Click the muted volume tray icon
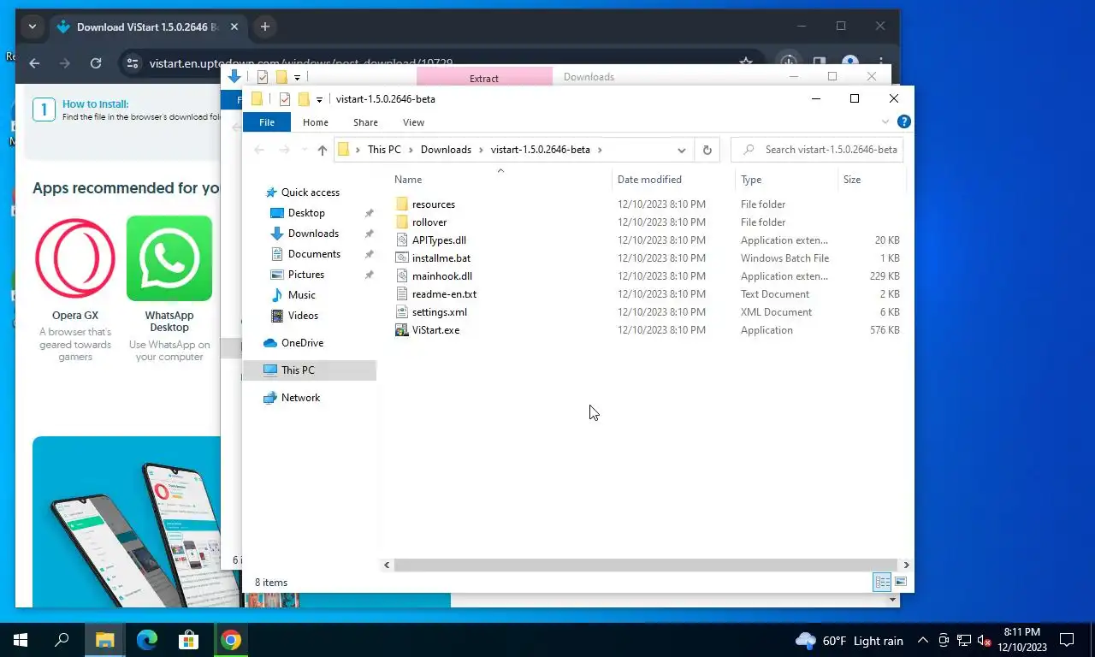Screen dimensions: 1095x657 click(x=984, y=640)
